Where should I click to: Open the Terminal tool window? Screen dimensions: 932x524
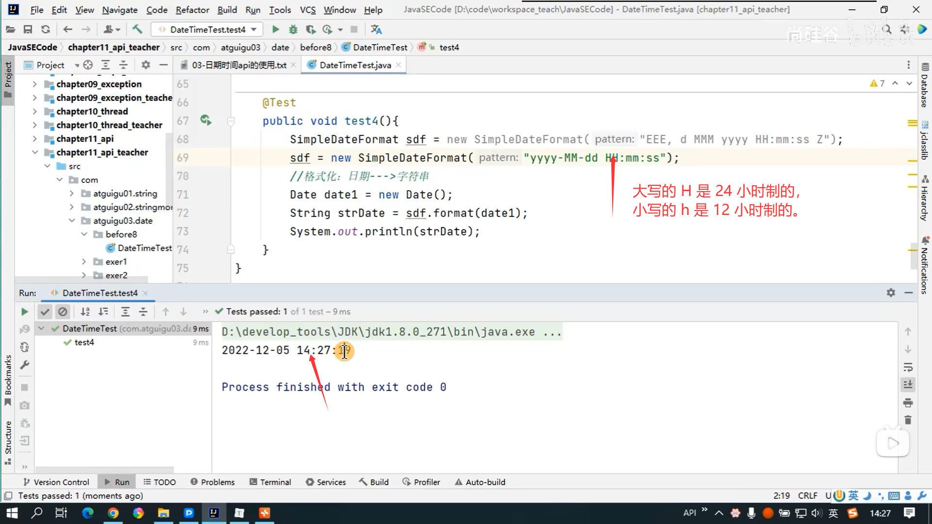tap(270, 482)
